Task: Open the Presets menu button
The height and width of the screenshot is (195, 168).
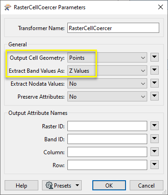Action: pyautogui.click(x=62, y=185)
